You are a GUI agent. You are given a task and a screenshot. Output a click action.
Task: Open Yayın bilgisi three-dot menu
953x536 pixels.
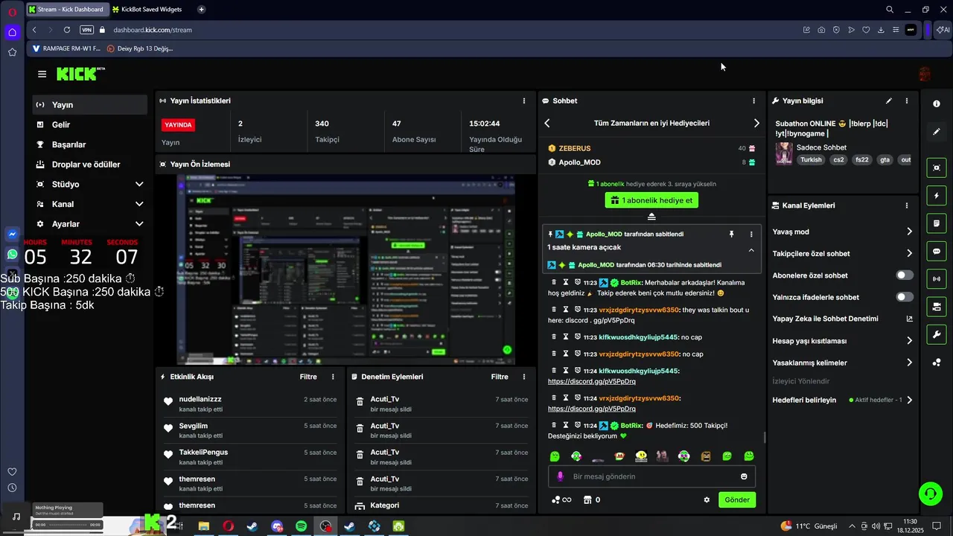[906, 100]
